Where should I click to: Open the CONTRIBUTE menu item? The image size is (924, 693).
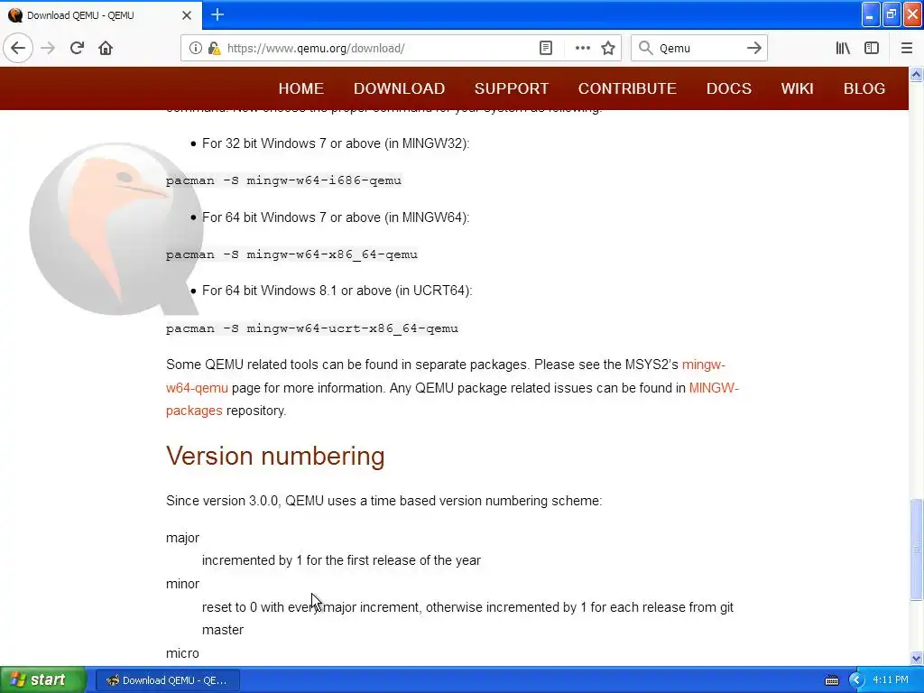pos(627,88)
